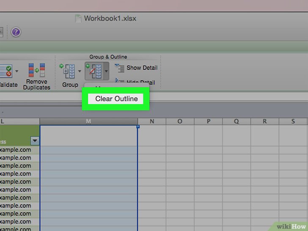
Task: Click the Validate icon
Action: pos(6,71)
